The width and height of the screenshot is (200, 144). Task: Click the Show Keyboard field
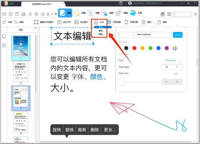tap(145, 35)
